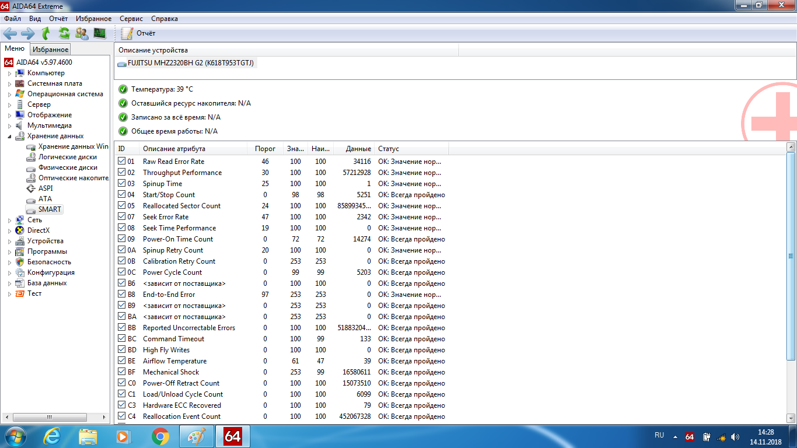Screen dimensions: 797x448
Task: Click the Описание устройства column header
Action: pos(286,51)
